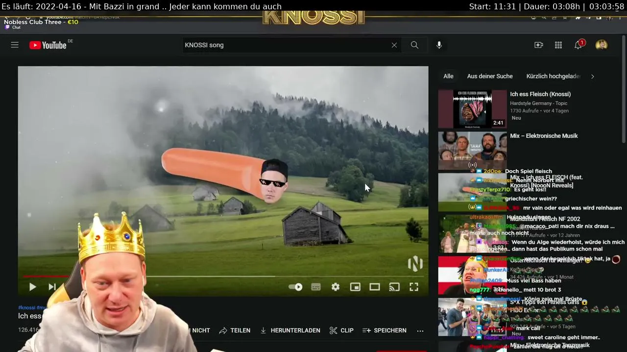This screenshot has width=627, height=352.
Task: Open the Mix – Elektronische Musik thumbnail
Action: pyautogui.click(x=472, y=151)
